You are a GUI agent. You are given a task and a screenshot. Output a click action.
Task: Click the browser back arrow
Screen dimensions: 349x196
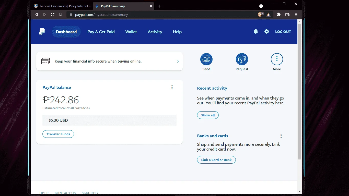(36, 15)
